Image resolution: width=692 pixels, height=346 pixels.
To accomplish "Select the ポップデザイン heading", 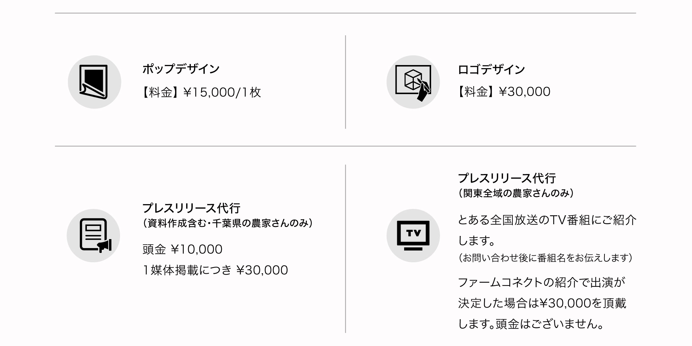I will point(181,69).
